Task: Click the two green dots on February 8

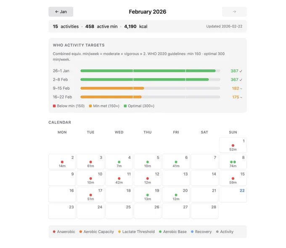Action: click(x=233, y=162)
